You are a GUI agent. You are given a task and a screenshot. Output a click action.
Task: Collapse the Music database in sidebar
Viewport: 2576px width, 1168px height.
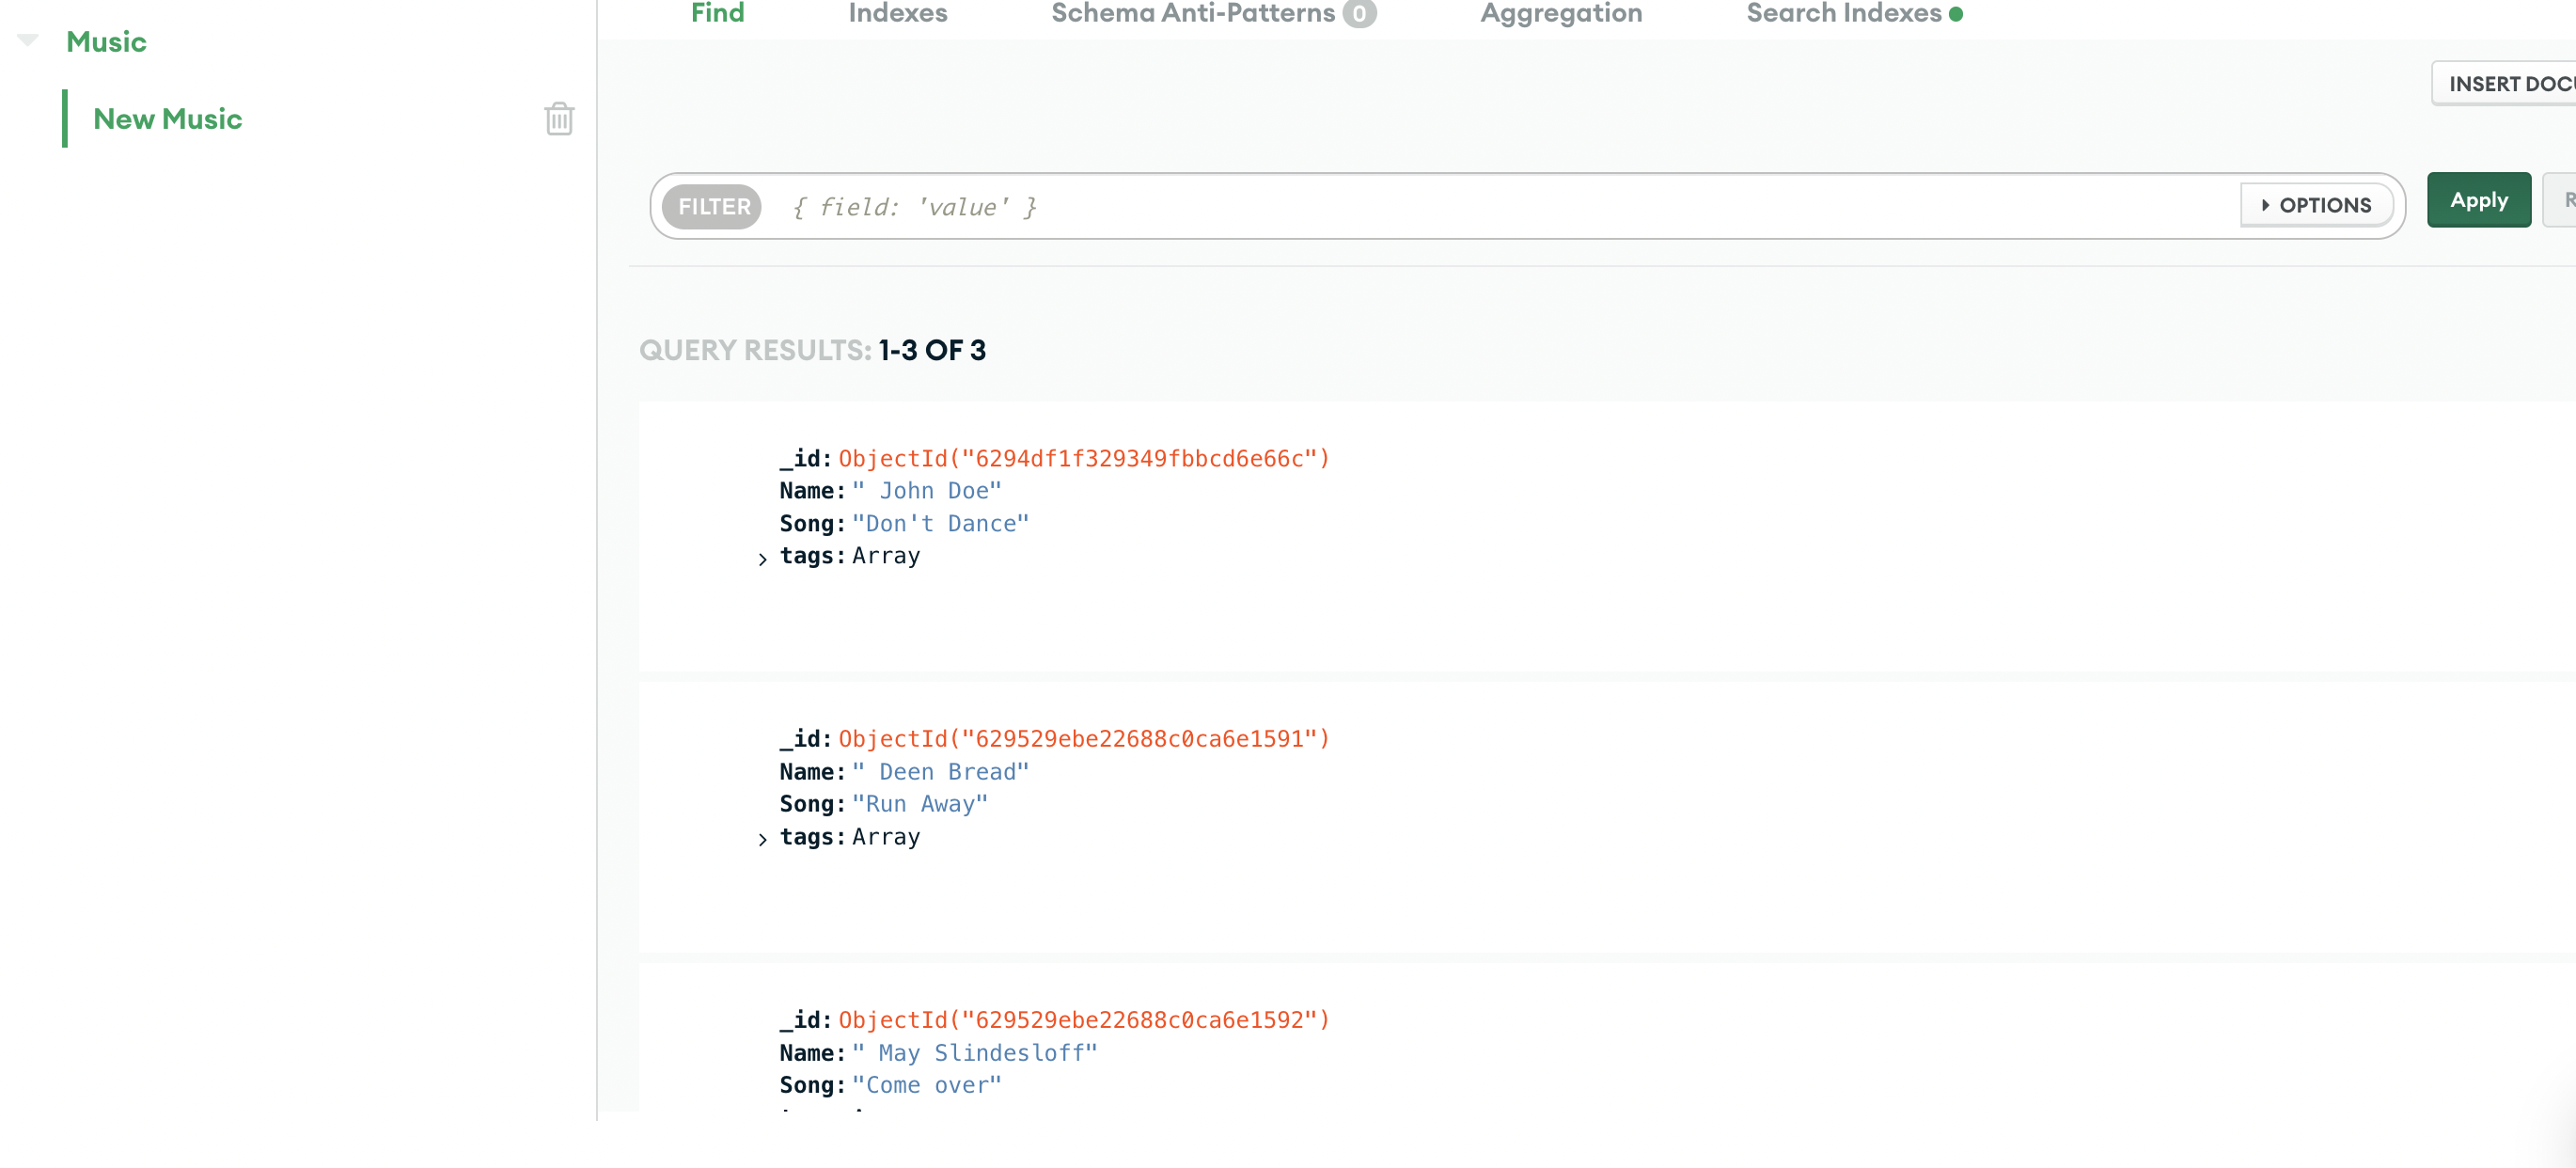(27, 40)
